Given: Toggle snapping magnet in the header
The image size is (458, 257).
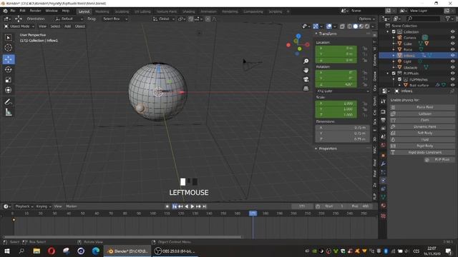Looking at the screenshot, I should click(191, 19).
